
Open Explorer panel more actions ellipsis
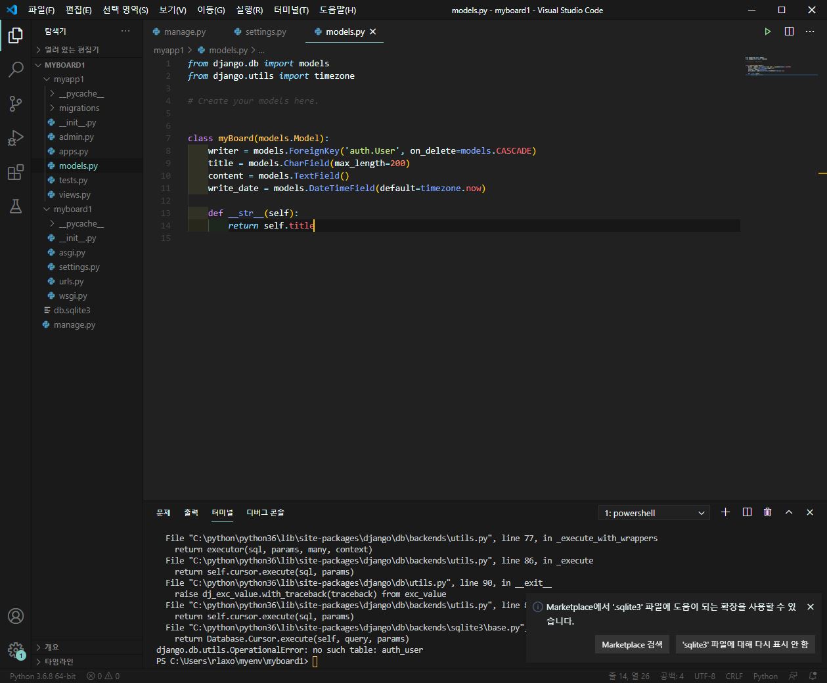point(125,31)
